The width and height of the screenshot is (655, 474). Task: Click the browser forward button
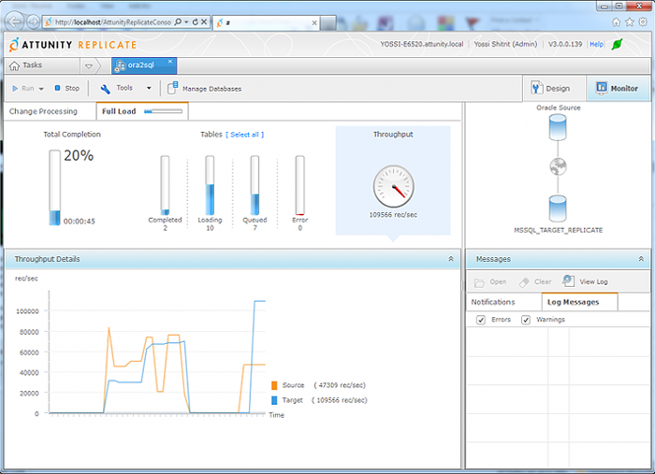coord(34,22)
